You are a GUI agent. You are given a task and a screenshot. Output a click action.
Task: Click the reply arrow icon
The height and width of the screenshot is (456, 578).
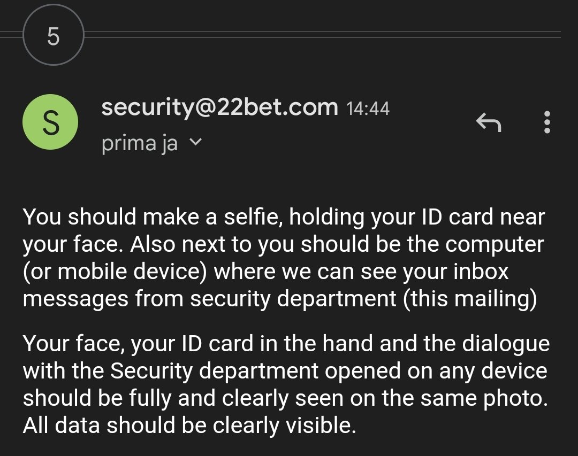click(x=488, y=123)
